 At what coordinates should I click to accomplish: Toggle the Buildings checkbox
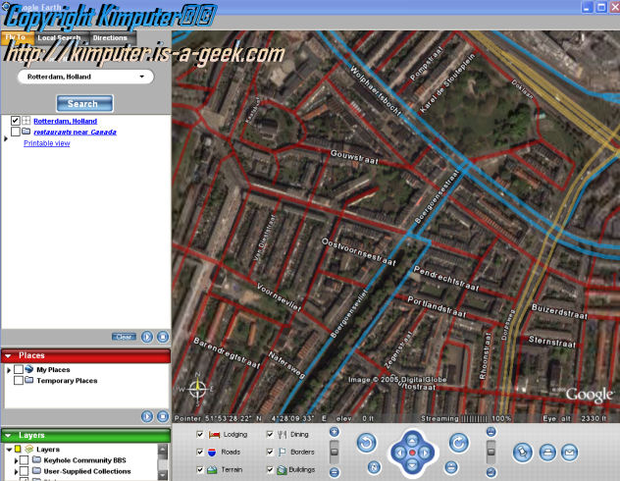pyautogui.click(x=270, y=470)
